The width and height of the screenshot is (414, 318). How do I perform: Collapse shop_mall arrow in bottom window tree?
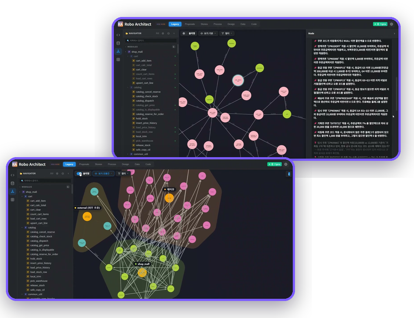(x=20, y=192)
